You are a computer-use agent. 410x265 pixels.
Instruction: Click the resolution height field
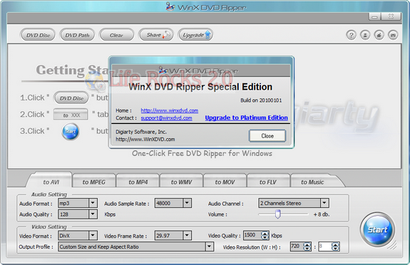pyautogui.click(x=324, y=246)
